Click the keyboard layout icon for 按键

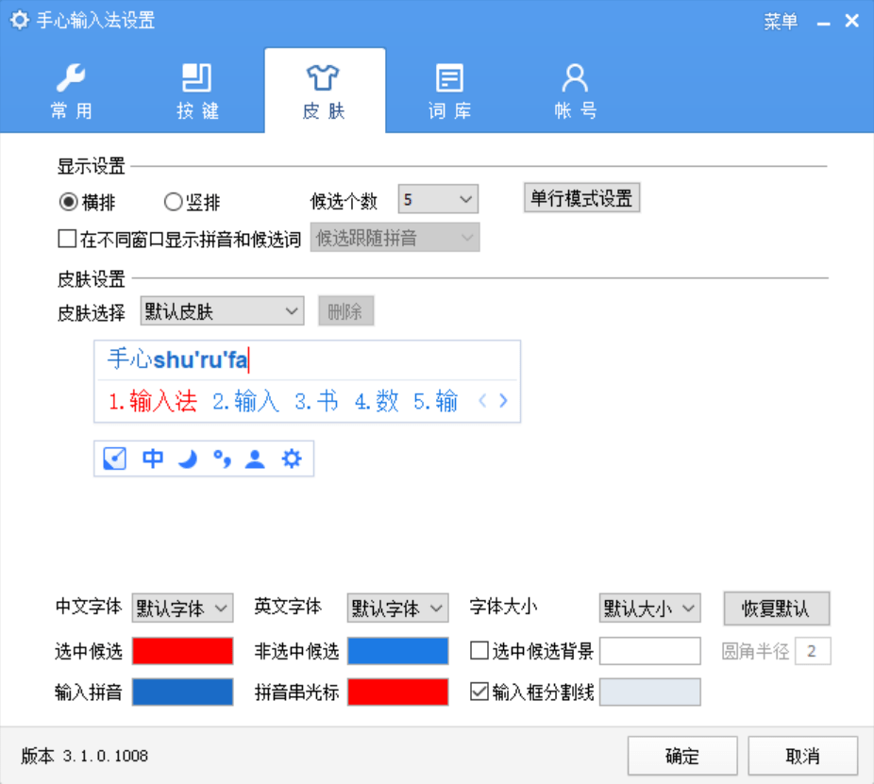[x=196, y=78]
